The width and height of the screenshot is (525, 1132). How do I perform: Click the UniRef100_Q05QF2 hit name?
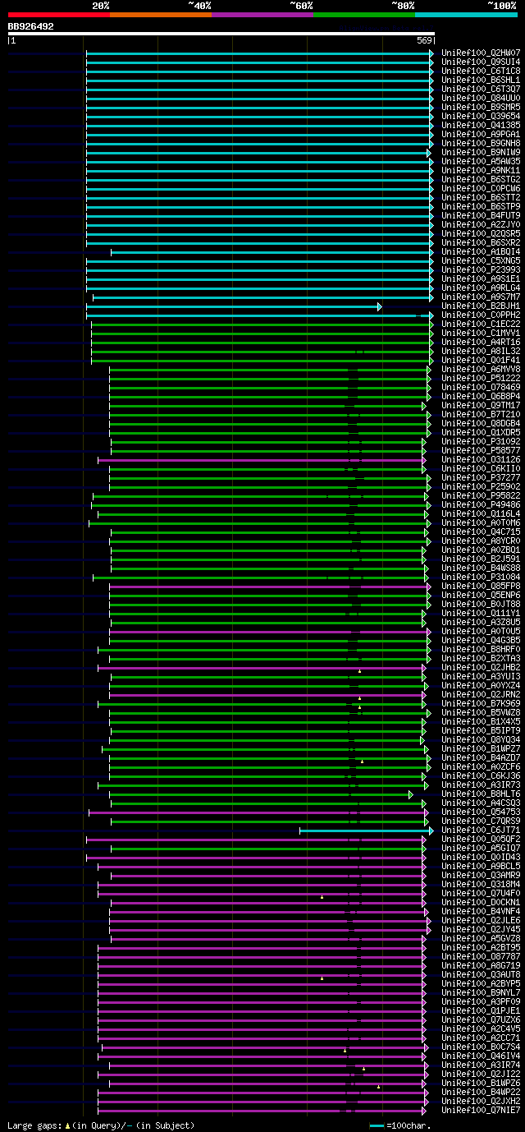tap(481, 840)
